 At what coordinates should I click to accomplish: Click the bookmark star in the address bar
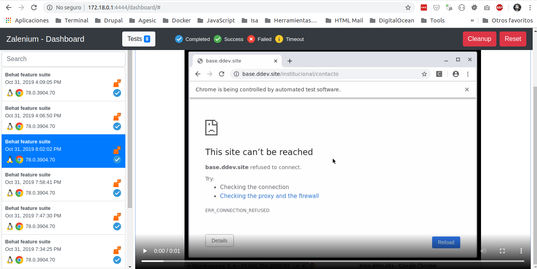click(408, 7)
